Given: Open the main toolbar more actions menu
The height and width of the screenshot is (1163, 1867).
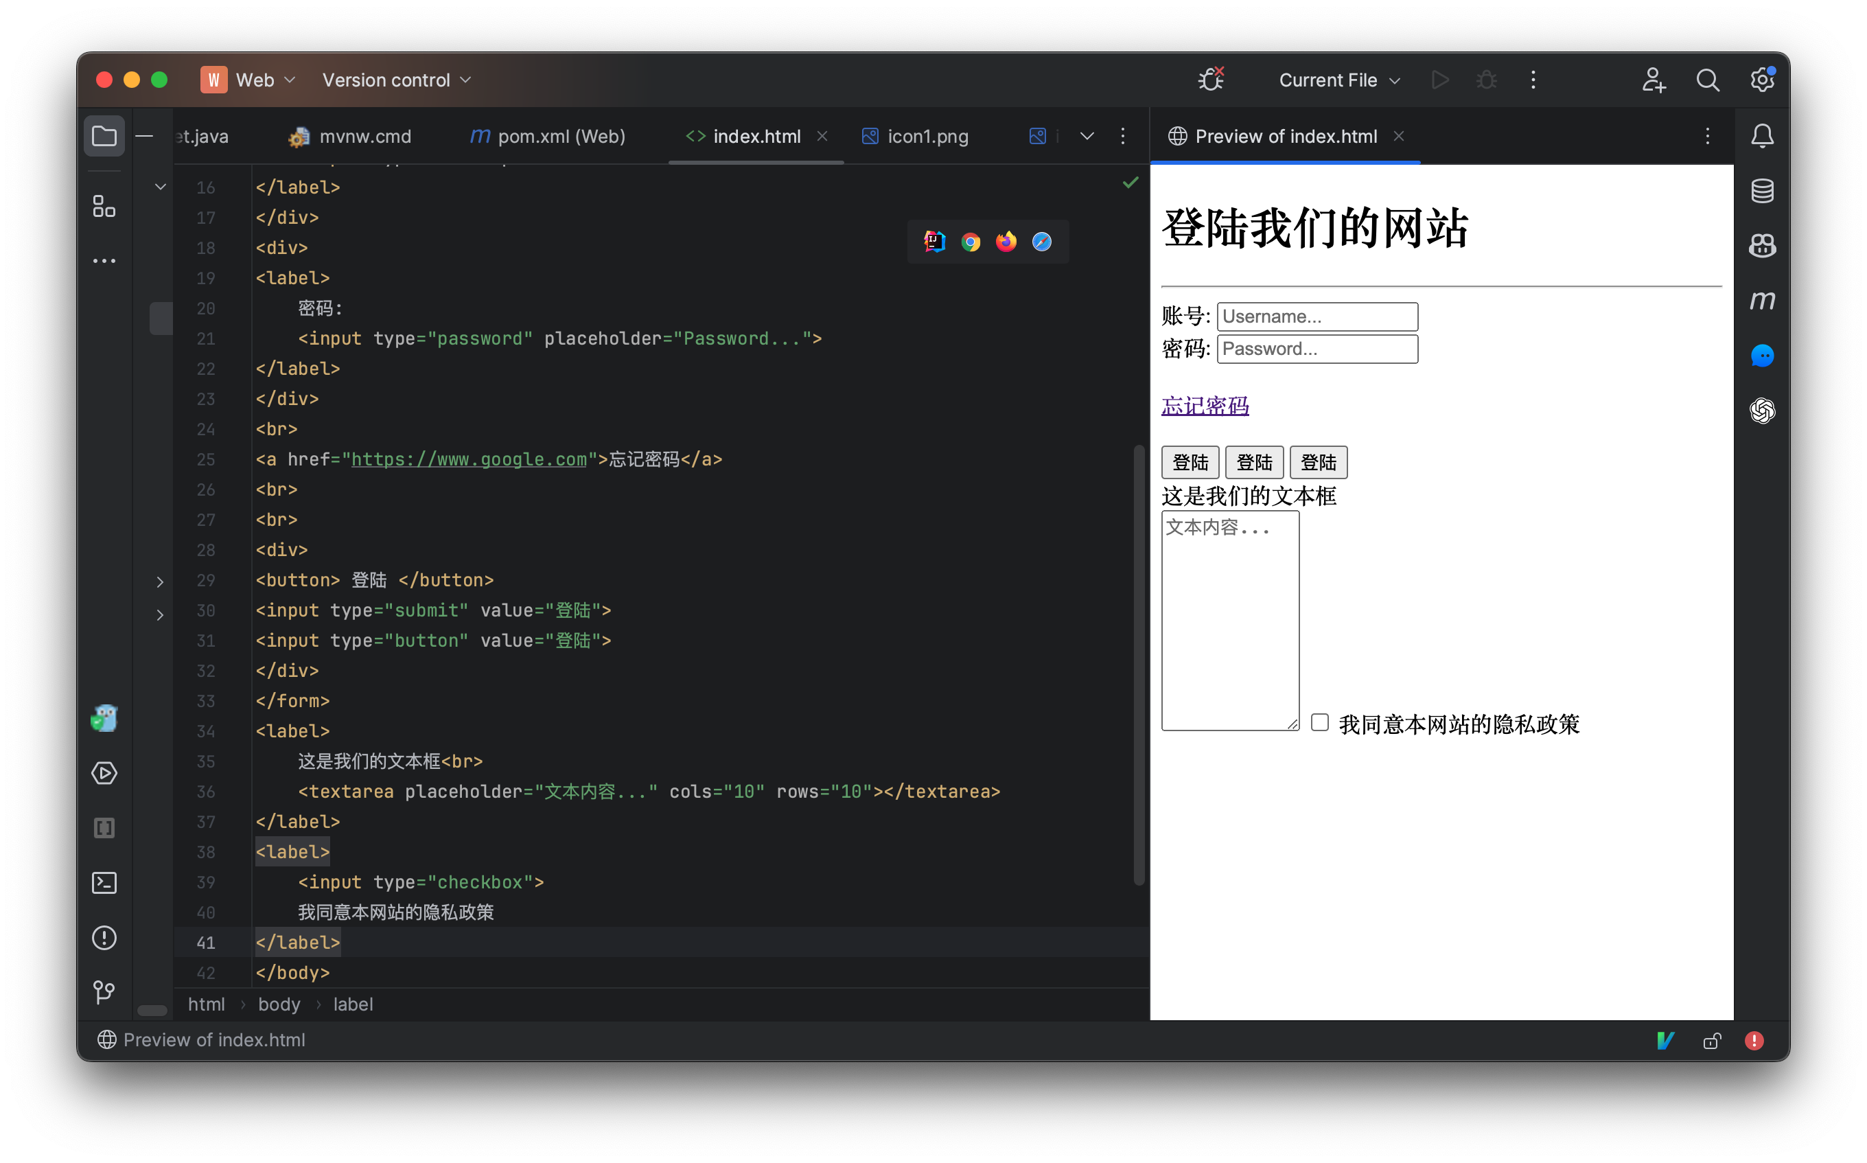Looking at the screenshot, I should tap(1533, 79).
